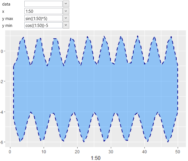Click the x-axis tick label 20
The height and width of the screenshot is (161, 188).
(77, 152)
